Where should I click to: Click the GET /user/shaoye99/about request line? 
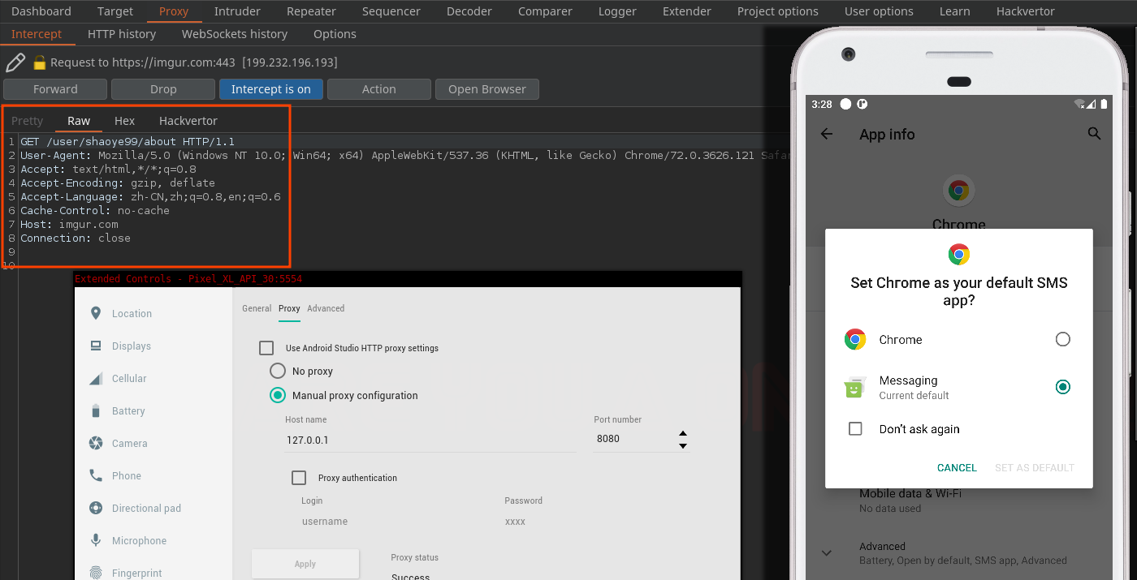pyautogui.click(x=128, y=141)
